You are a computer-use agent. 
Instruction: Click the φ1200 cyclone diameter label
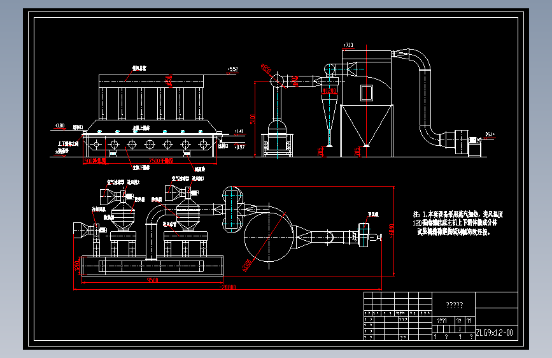click(330, 91)
